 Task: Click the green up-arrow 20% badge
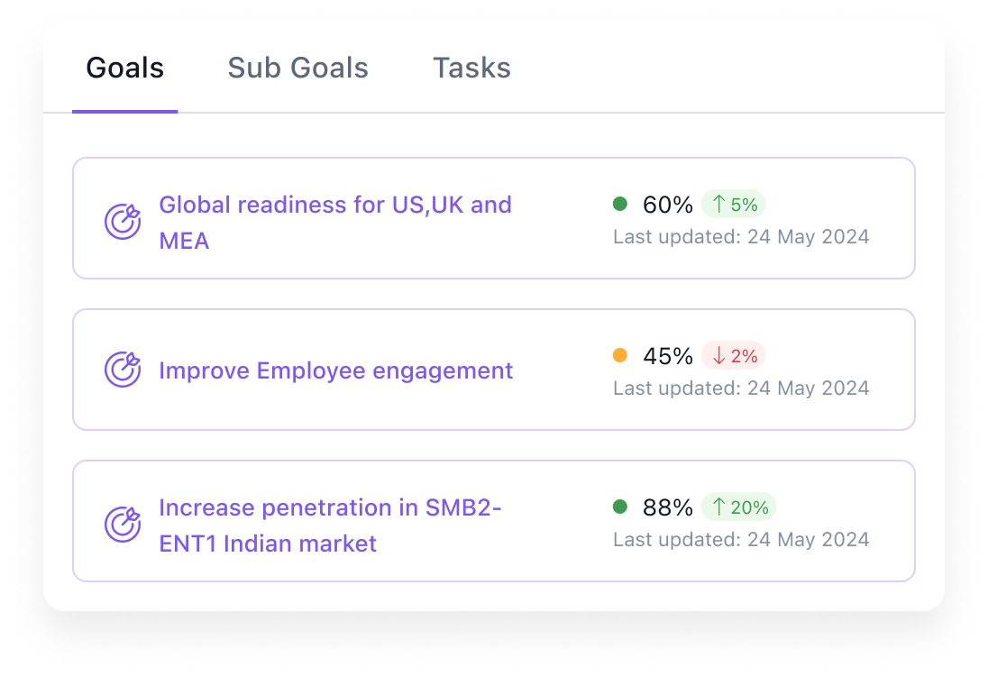pos(738,507)
